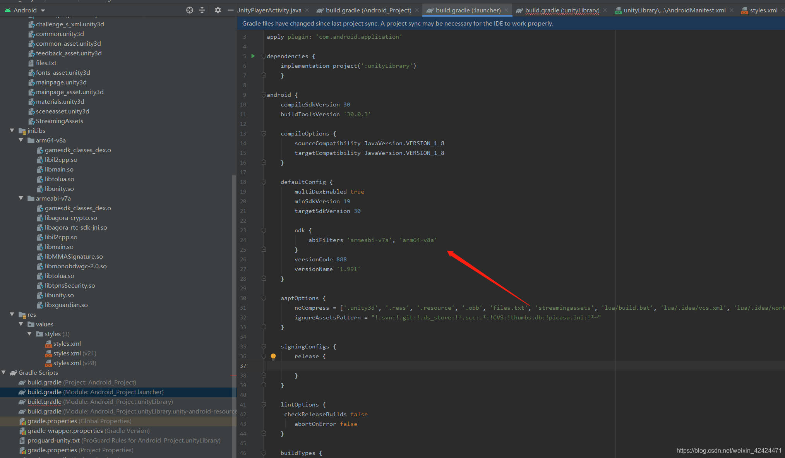Click the locate/select opened file target icon

click(x=189, y=10)
